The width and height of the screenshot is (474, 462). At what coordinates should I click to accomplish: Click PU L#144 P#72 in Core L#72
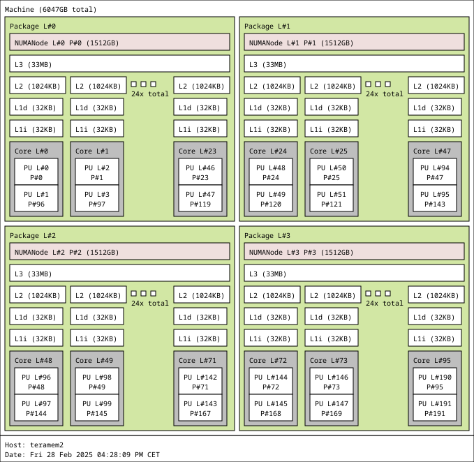[x=271, y=382]
